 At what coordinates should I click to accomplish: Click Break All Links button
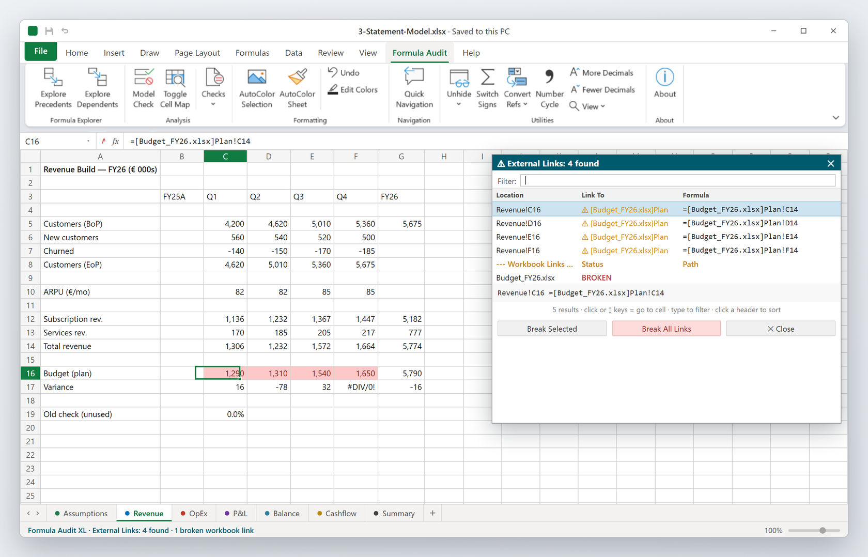click(666, 329)
